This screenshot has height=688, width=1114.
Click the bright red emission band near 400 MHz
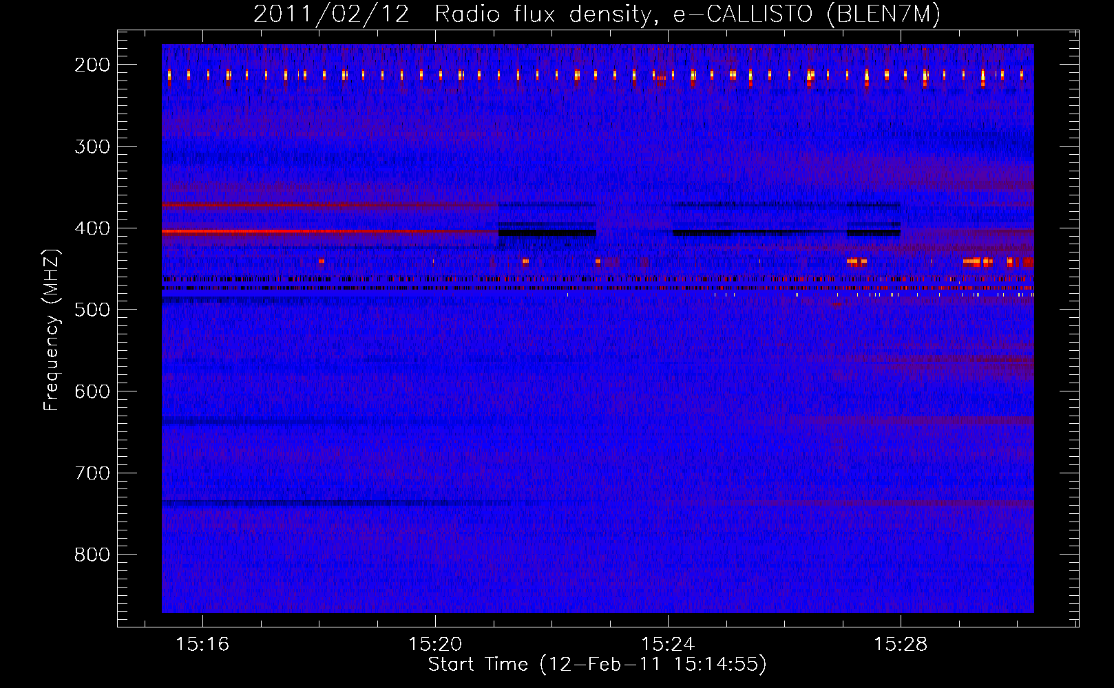click(x=330, y=232)
